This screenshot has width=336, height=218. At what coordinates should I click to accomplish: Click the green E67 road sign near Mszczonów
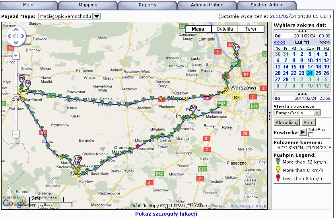pos(159,173)
